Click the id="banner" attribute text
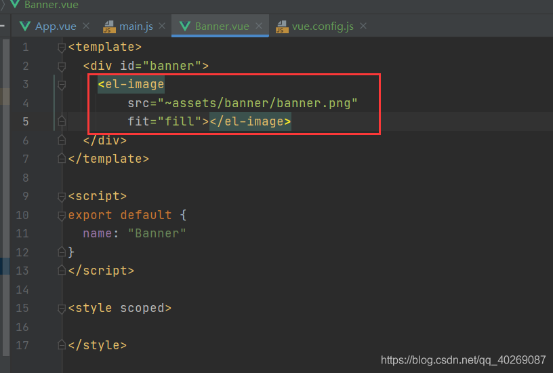This screenshot has width=553, height=373. click(x=161, y=66)
